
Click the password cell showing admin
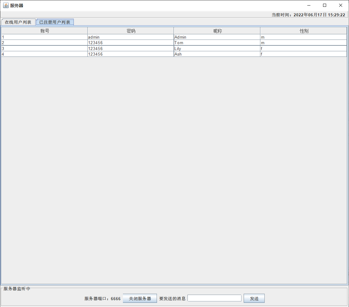click(x=130, y=37)
